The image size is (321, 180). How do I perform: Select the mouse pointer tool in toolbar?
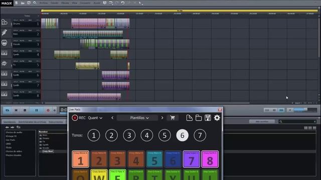pyautogui.click(x=140, y=3)
